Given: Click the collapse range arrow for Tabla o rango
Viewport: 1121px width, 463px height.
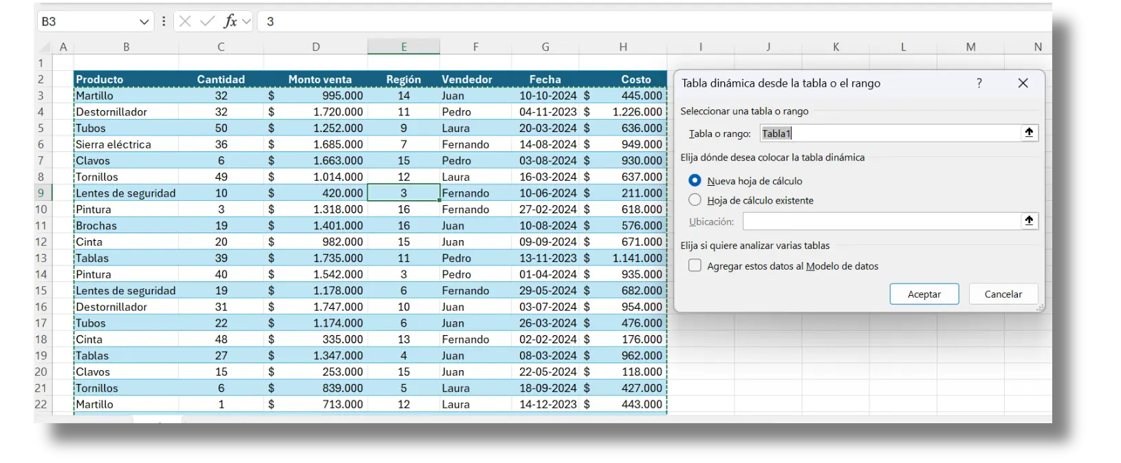Looking at the screenshot, I should pos(1029,133).
